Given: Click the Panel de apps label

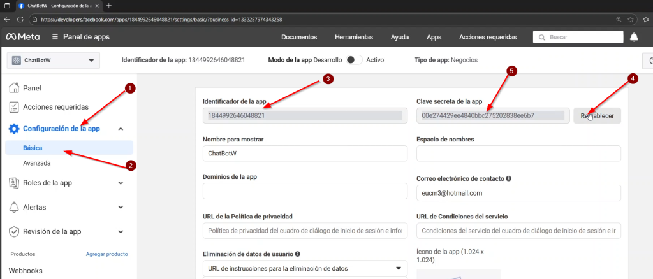Looking at the screenshot, I should (86, 37).
